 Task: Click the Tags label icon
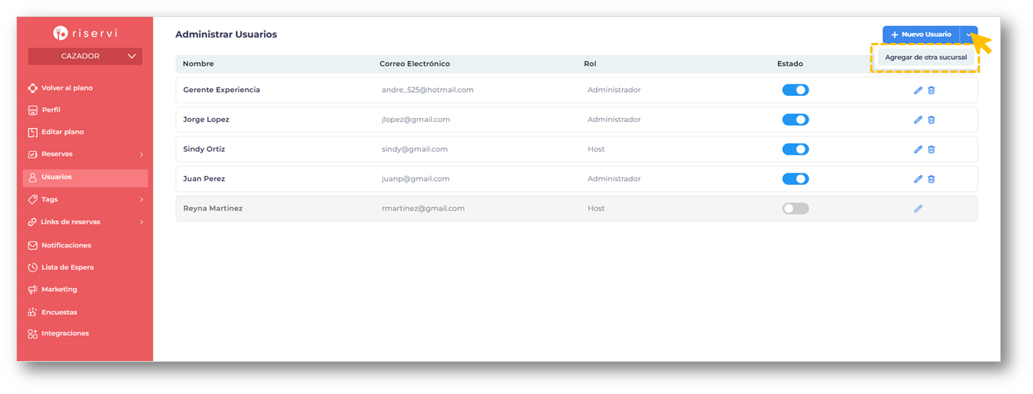32,199
